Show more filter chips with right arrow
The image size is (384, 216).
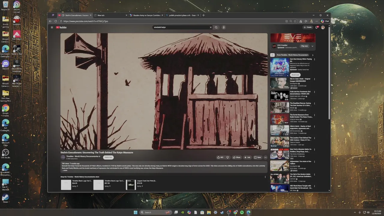tap(313, 55)
